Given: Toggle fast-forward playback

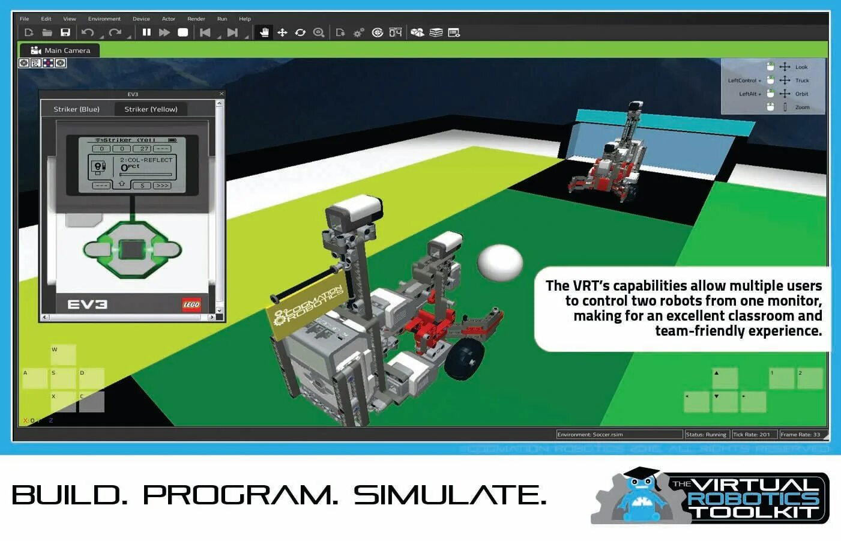Looking at the screenshot, I should pos(164,32).
